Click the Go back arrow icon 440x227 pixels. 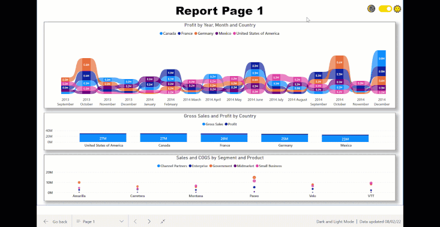click(x=46, y=222)
